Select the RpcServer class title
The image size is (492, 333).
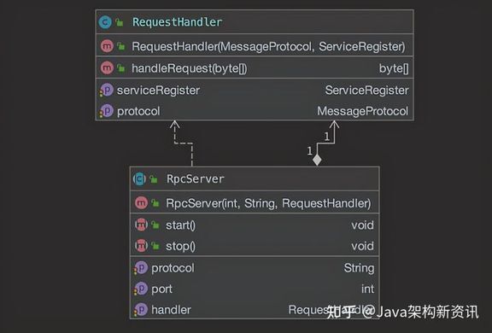pyautogui.click(x=195, y=179)
